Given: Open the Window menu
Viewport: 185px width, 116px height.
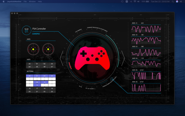Looking at the screenshot, I should tap(32, 1).
